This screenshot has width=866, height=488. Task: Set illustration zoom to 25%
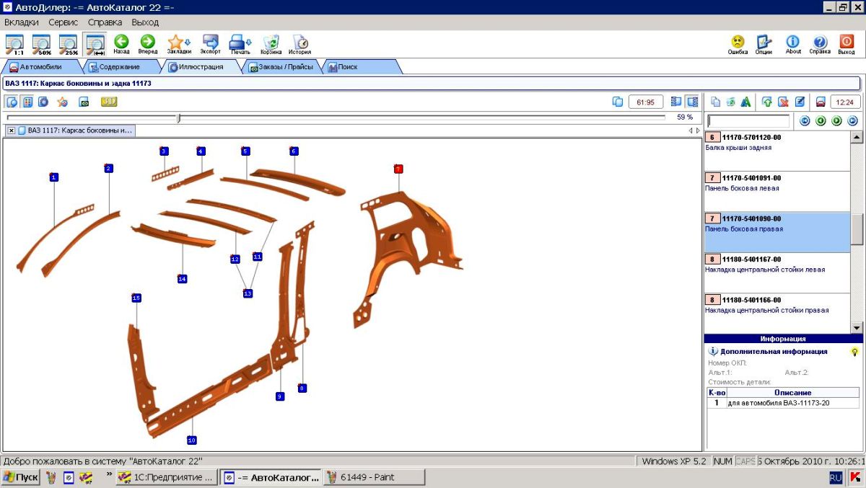(x=68, y=45)
